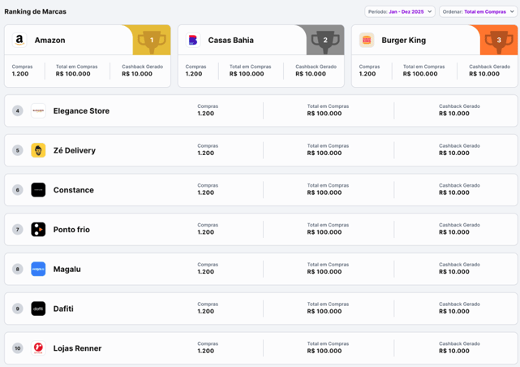Click the Magalu blue logo icon
The width and height of the screenshot is (520, 367).
(x=38, y=269)
